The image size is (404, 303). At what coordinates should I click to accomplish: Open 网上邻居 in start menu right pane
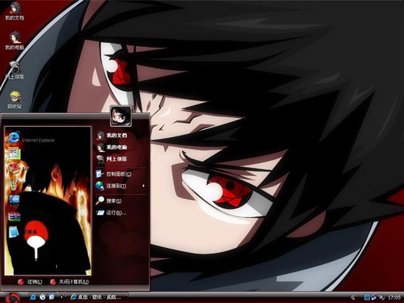(112, 159)
